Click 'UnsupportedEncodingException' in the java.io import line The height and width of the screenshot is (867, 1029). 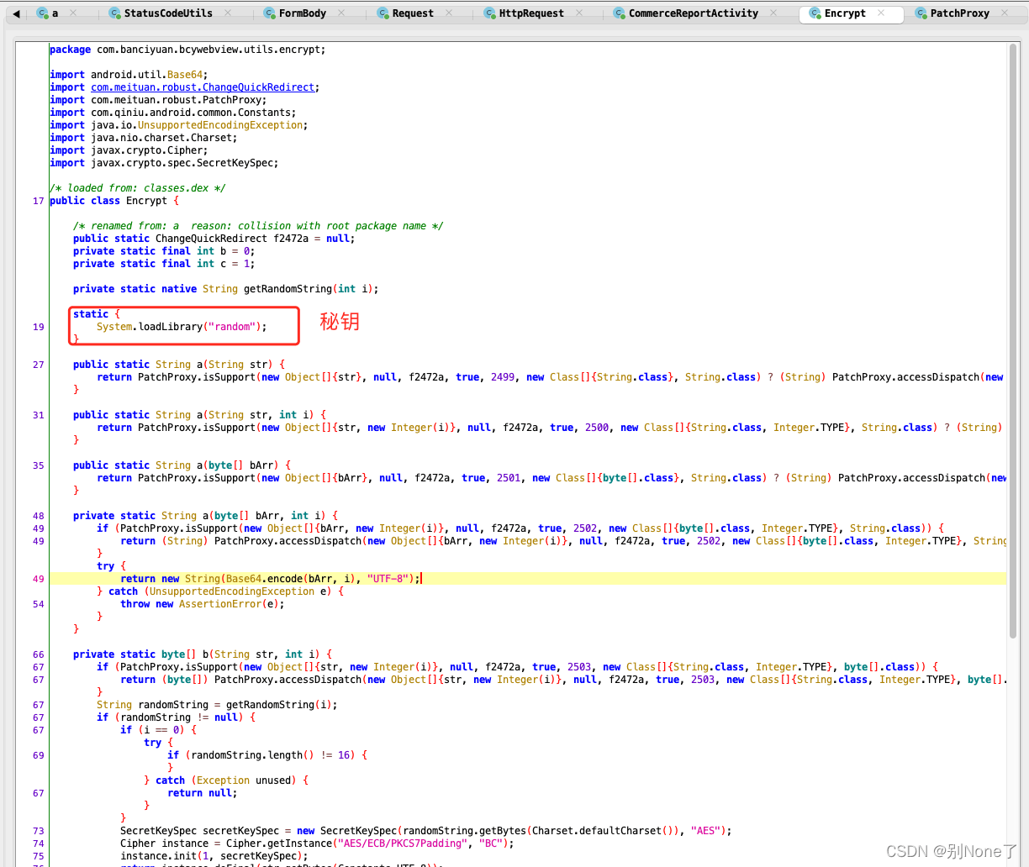(220, 125)
